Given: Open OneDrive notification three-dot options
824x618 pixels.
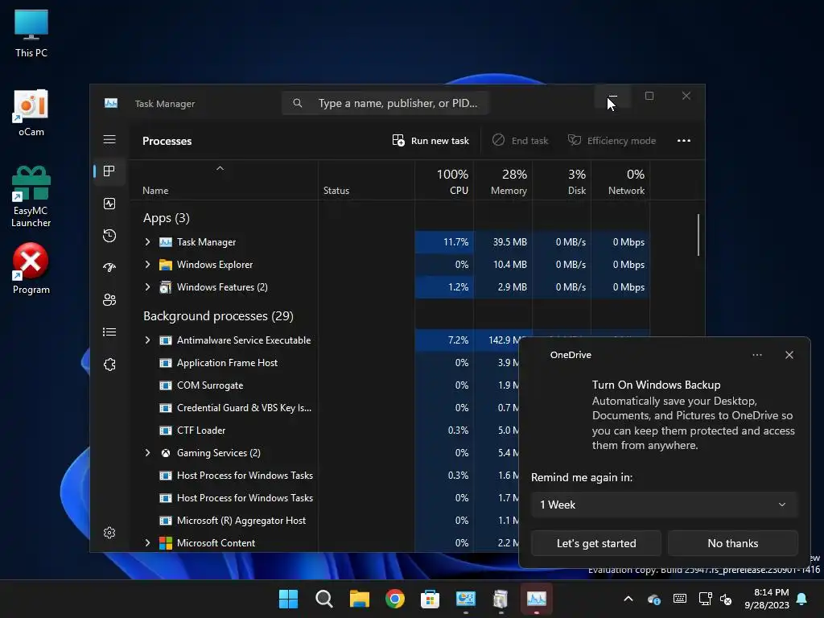Looking at the screenshot, I should pyautogui.click(x=756, y=355).
